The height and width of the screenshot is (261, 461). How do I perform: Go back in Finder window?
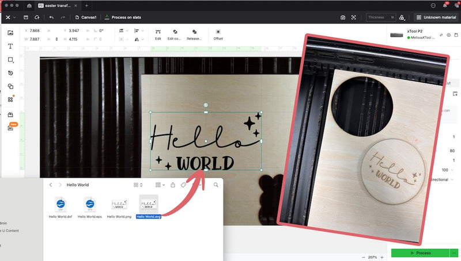pos(51,185)
